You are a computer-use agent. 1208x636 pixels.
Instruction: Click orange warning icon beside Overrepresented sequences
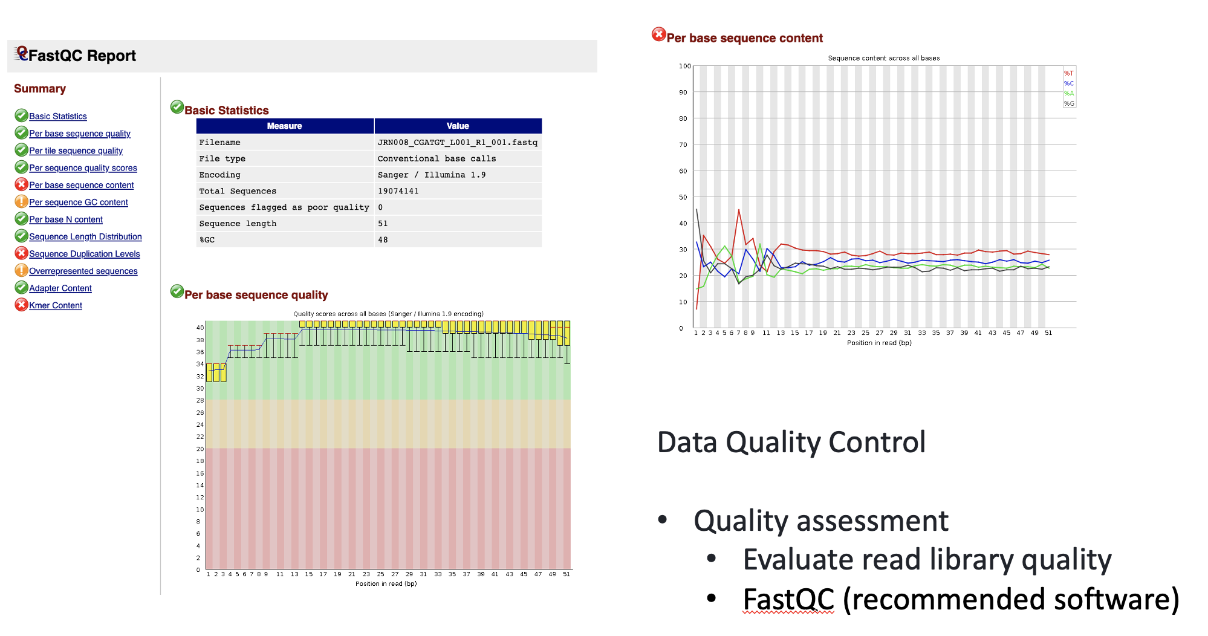(21, 270)
